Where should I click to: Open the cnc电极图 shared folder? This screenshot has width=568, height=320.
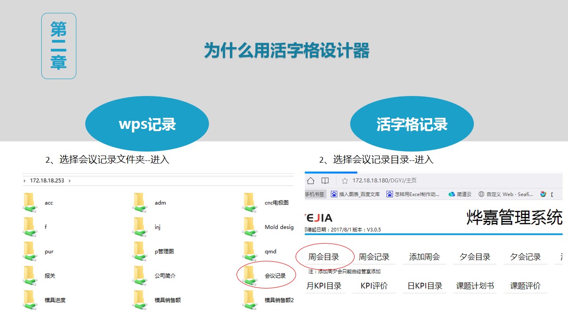coord(249,203)
